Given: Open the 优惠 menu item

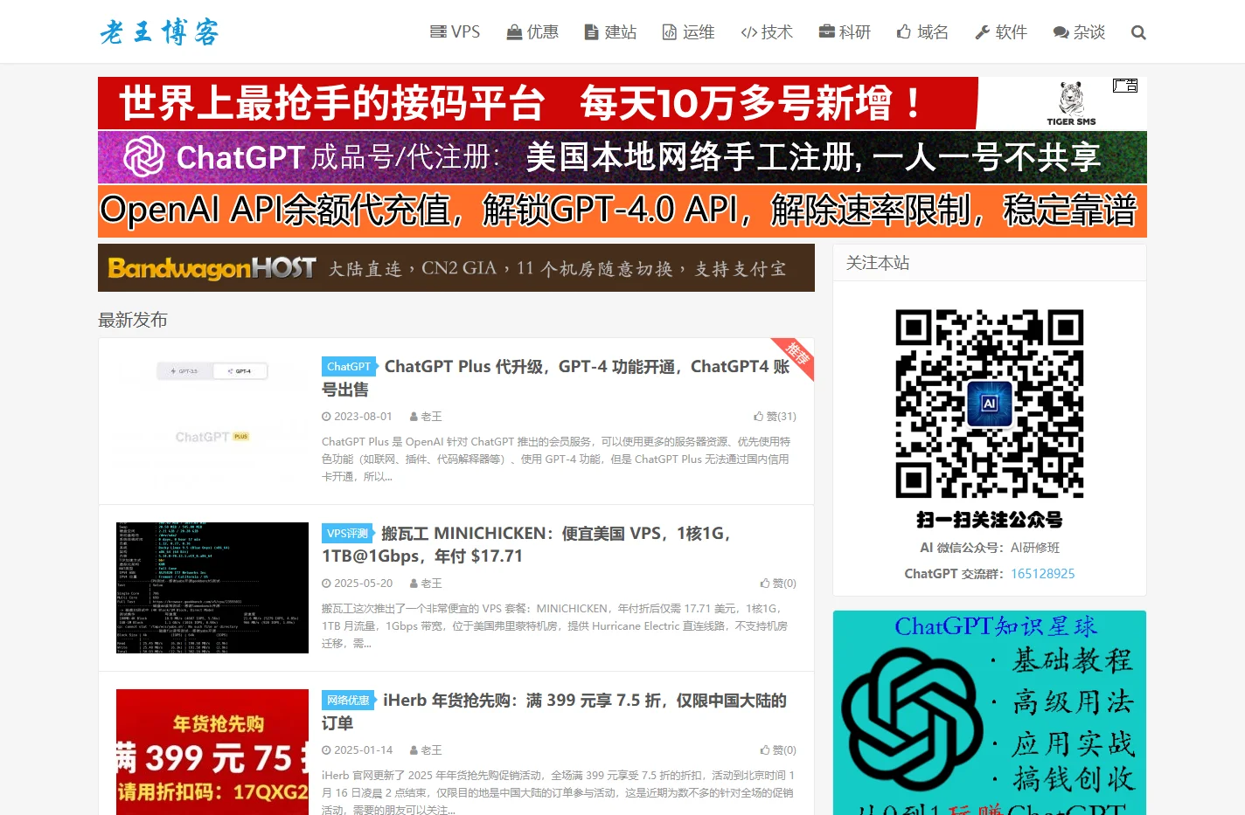Looking at the screenshot, I should click(x=532, y=32).
